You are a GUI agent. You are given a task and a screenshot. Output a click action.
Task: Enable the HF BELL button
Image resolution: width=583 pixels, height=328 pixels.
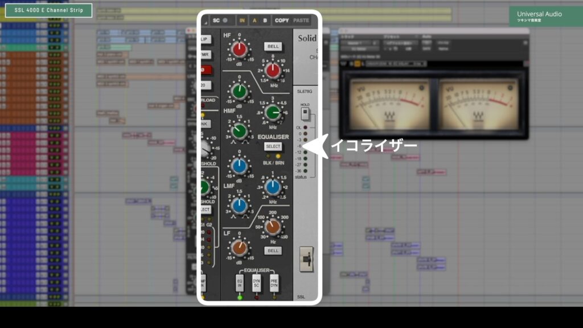[273, 47]
